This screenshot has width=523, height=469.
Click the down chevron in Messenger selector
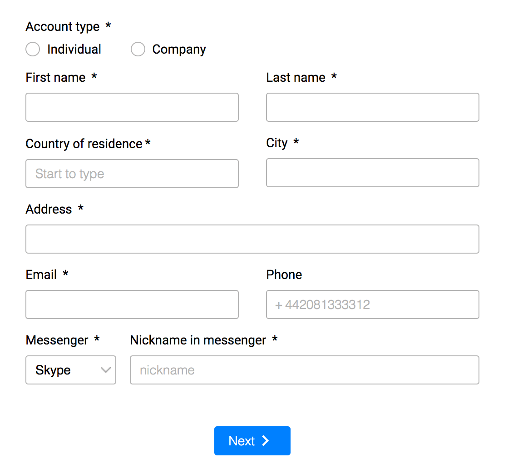106,370
